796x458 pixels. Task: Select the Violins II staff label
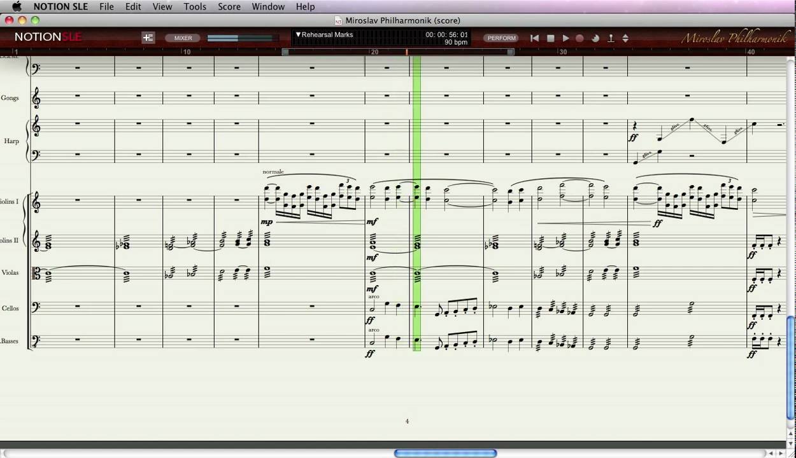click(10, 241)
